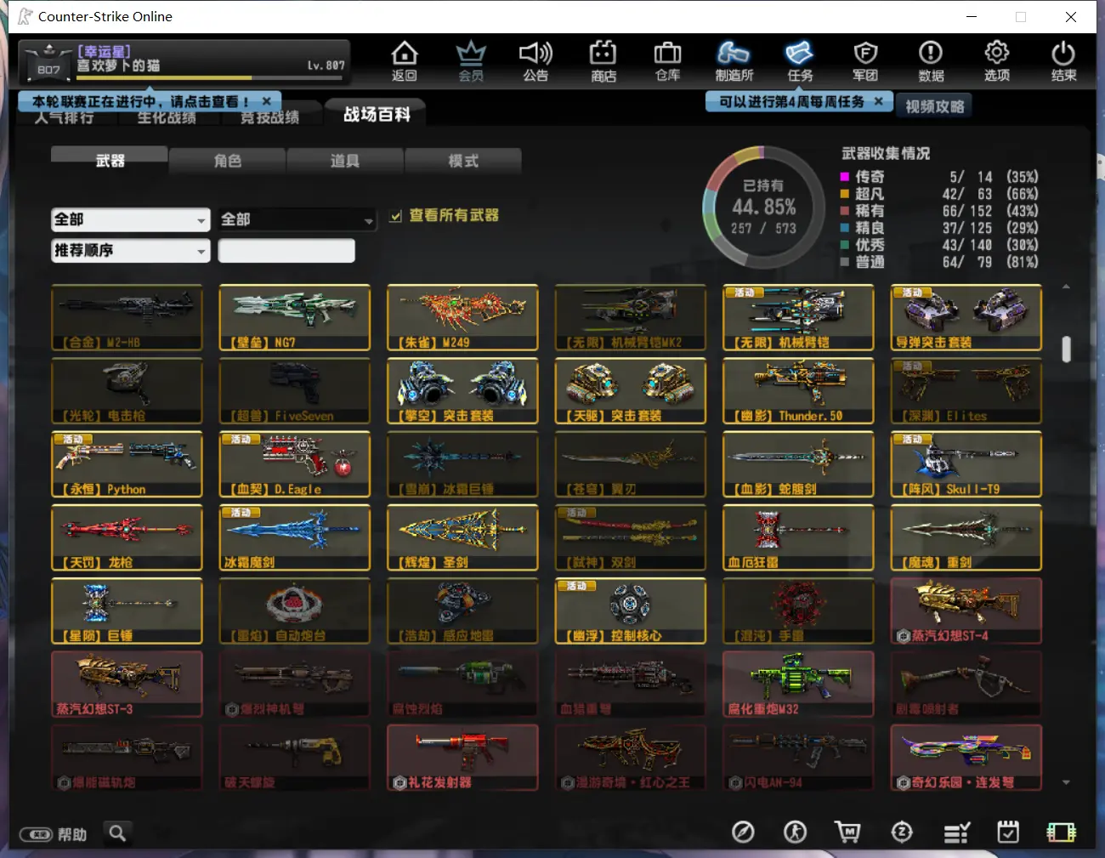Click the 超凡 orange legend swatch
This screenshot has width=1105, height=858.
(845, 194)
